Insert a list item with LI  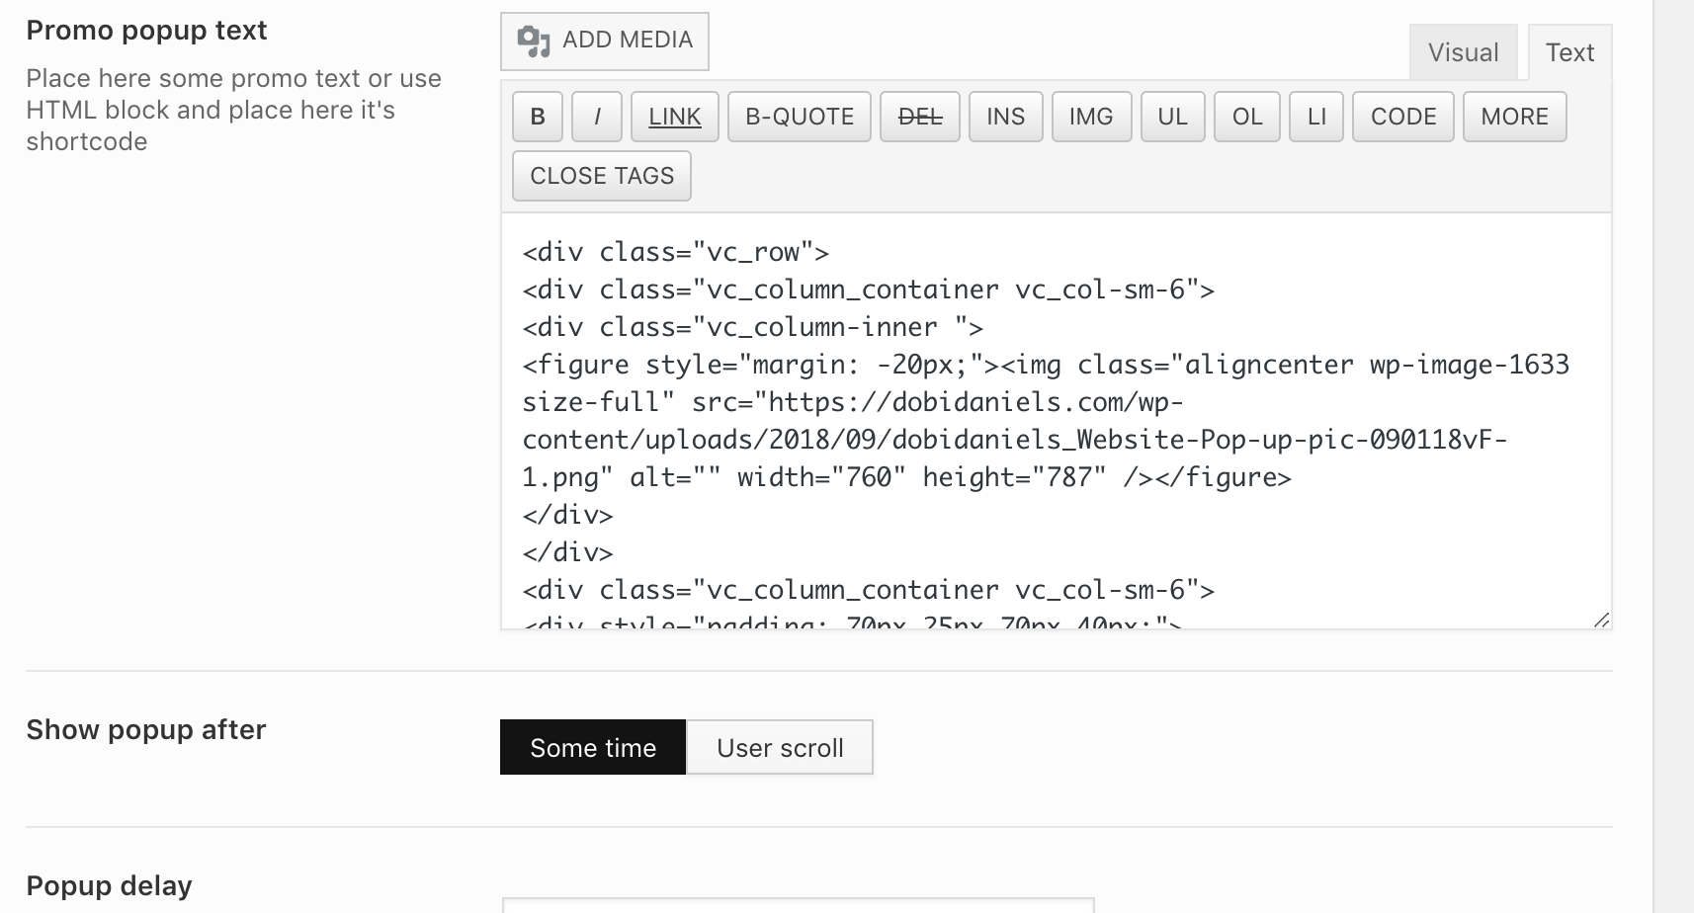pos(1316,117)
